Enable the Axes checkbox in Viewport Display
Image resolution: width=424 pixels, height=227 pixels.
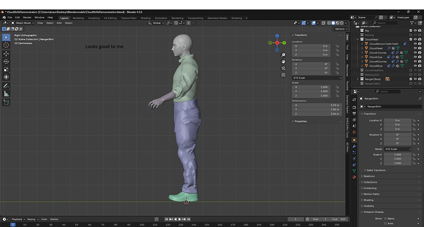(x=385, y=223)
